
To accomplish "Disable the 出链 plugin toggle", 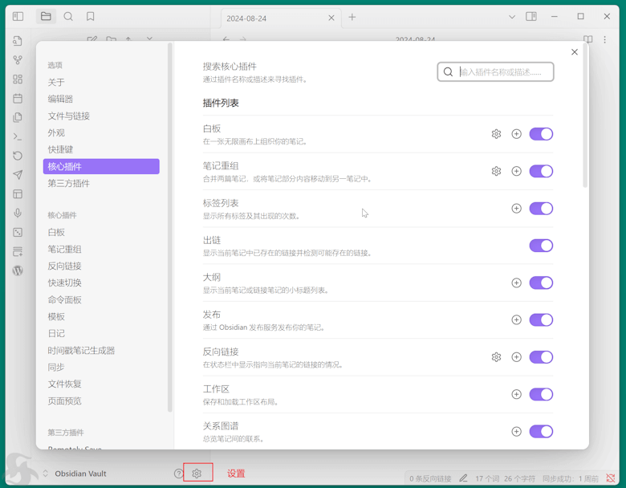I will click(541, 246).
